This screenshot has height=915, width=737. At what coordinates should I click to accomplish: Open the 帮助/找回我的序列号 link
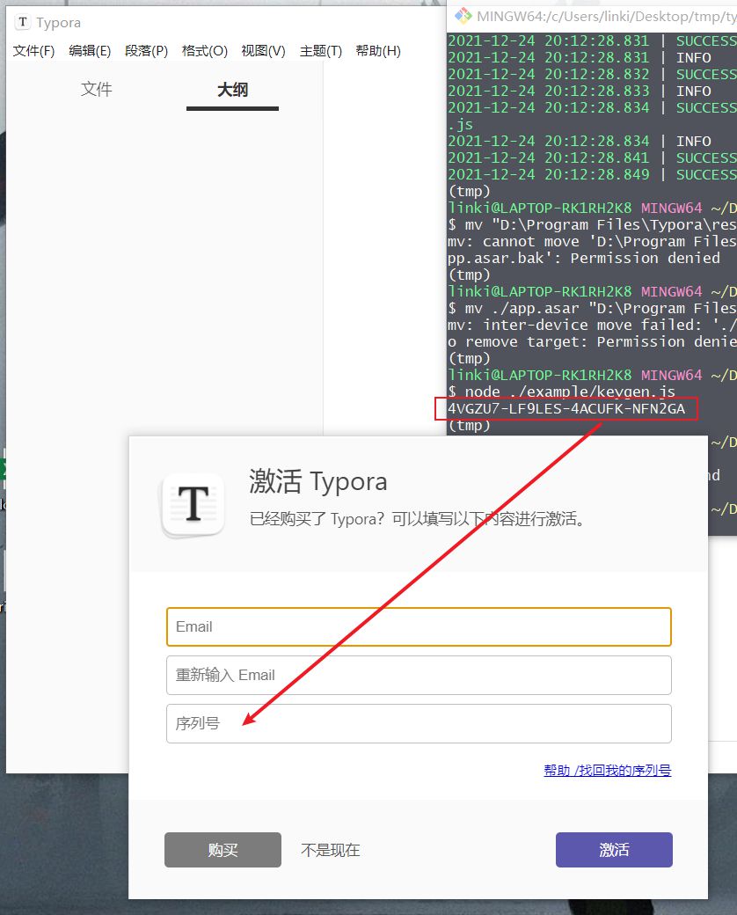[607, 770]
